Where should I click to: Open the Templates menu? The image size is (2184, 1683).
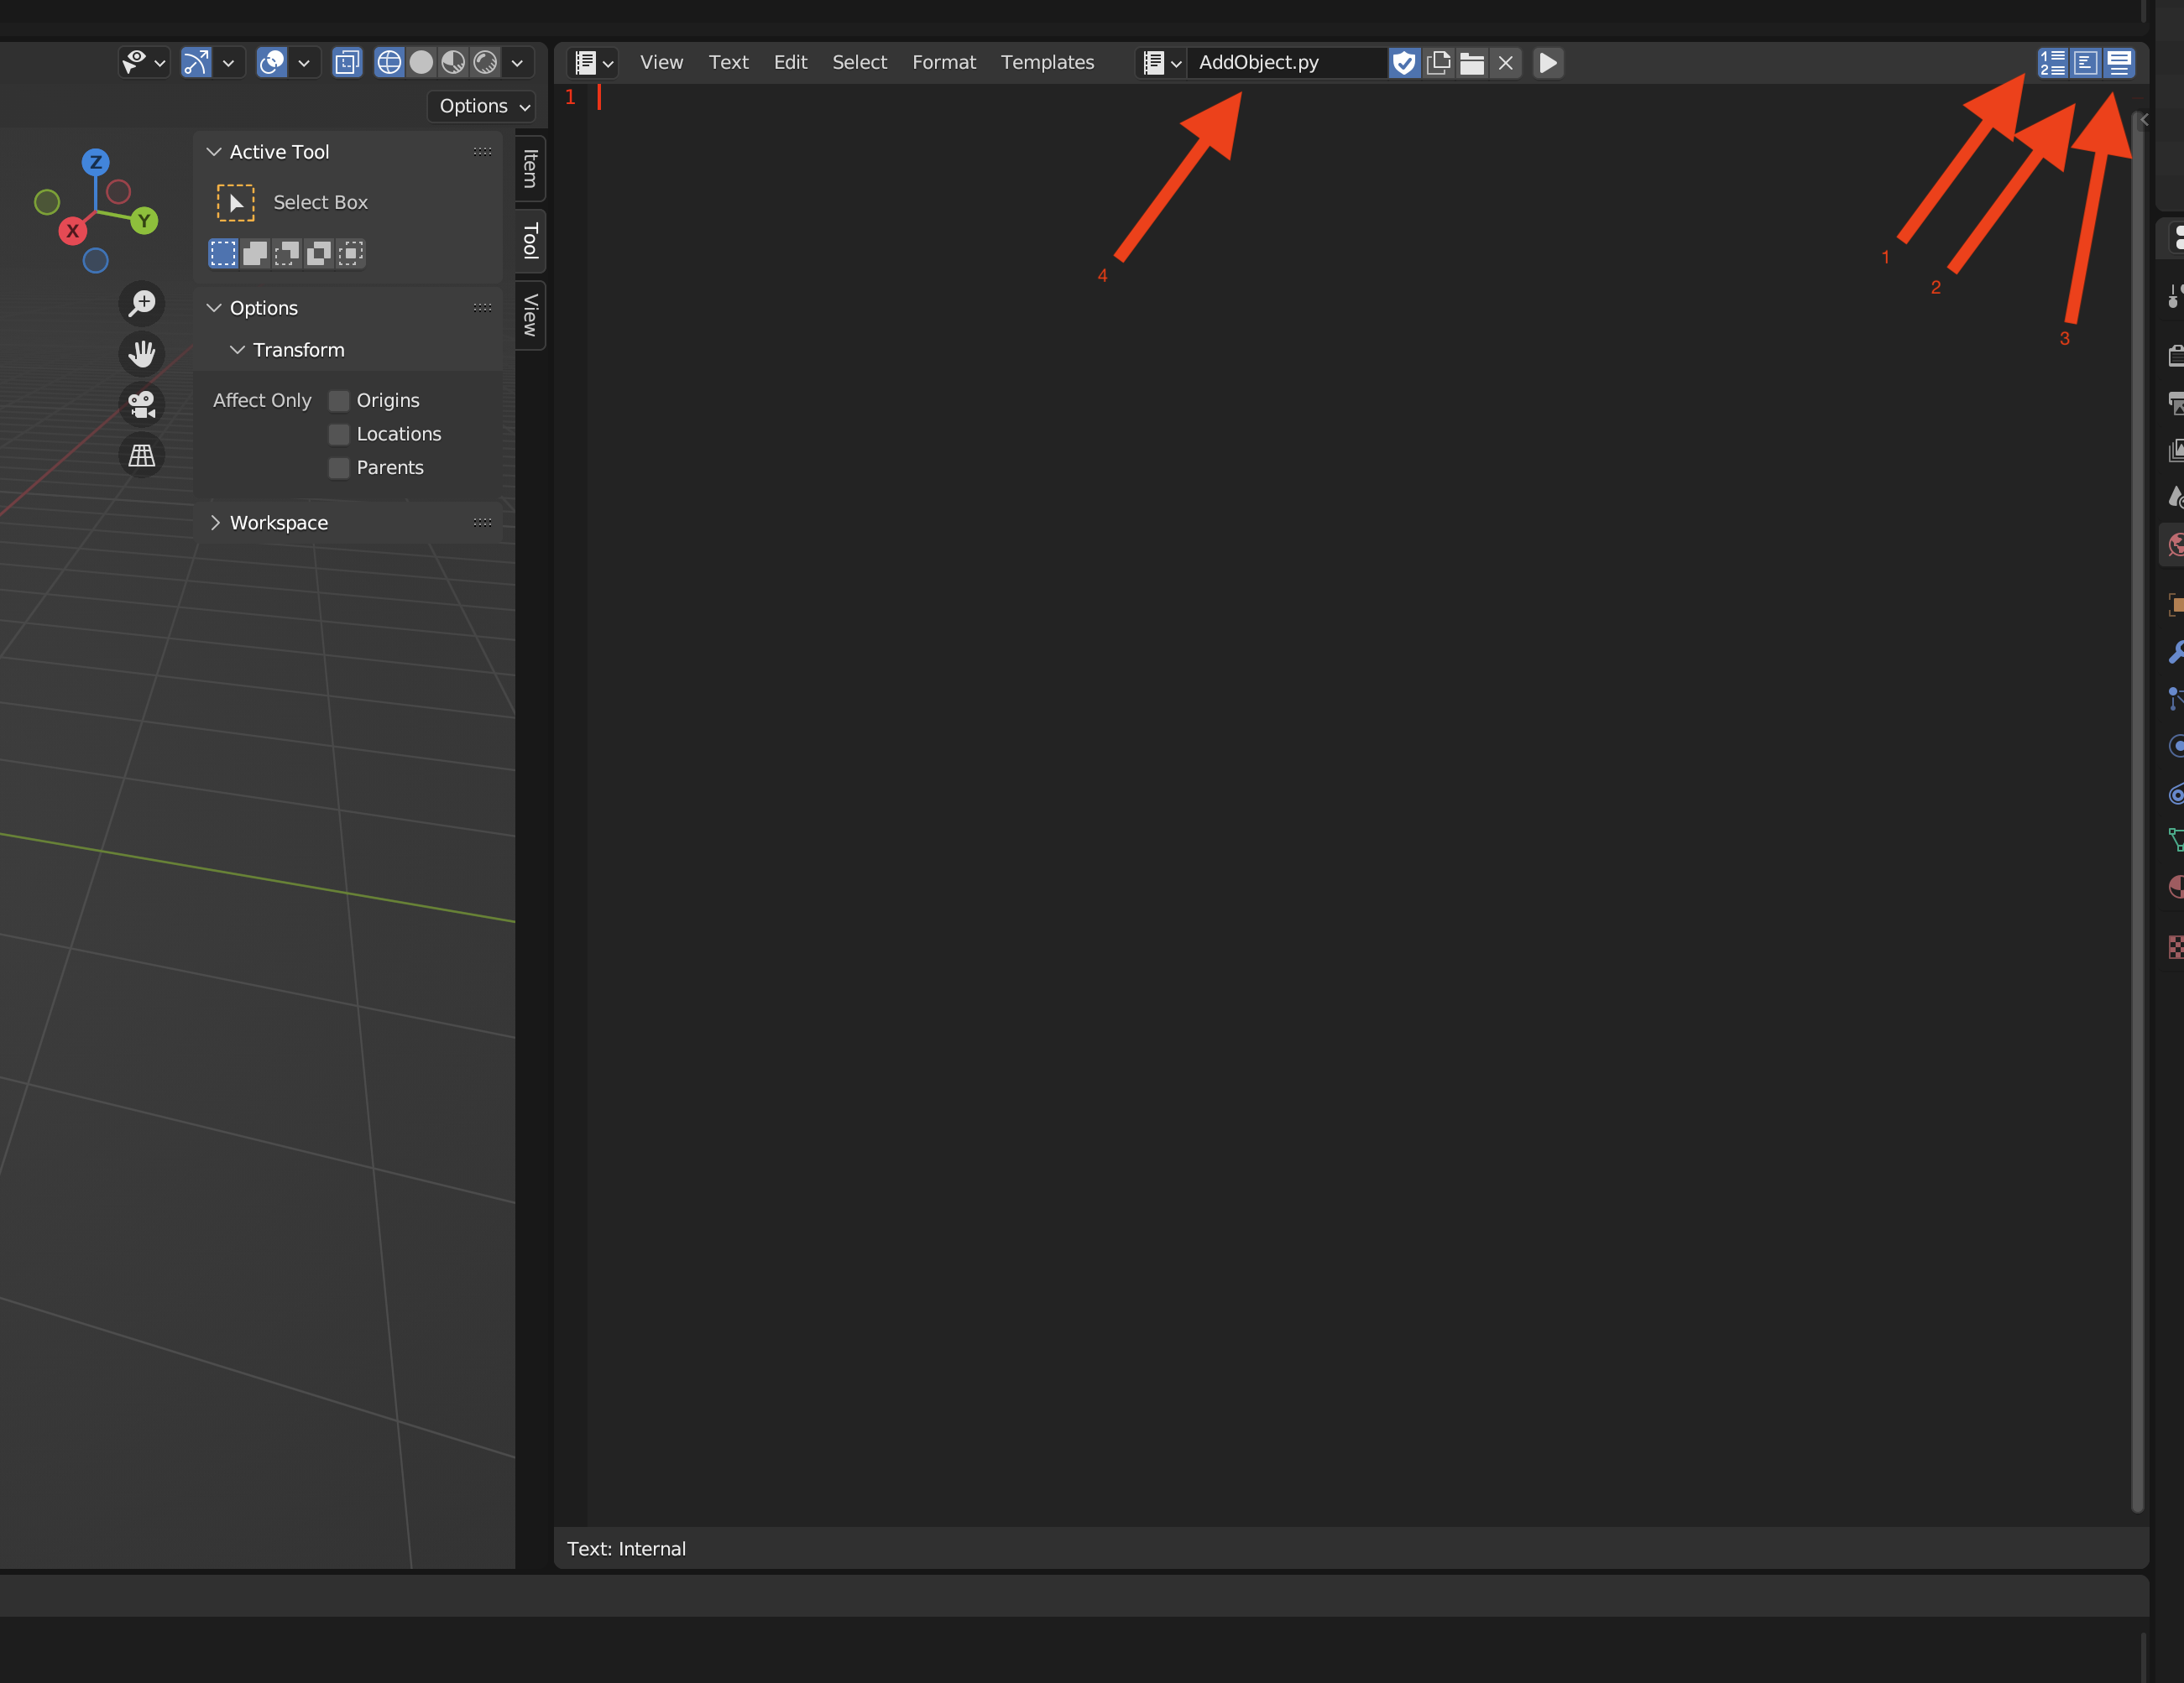coord(1047,63)
